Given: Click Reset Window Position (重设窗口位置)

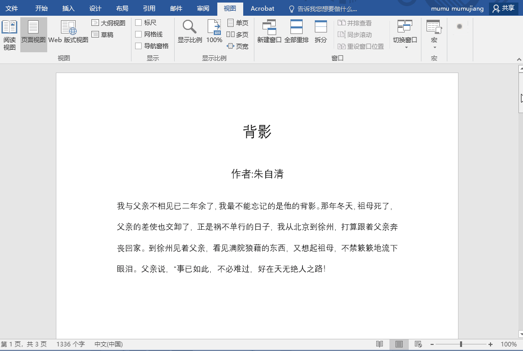Looking at the screenshot, I should [x=361, y=46].
